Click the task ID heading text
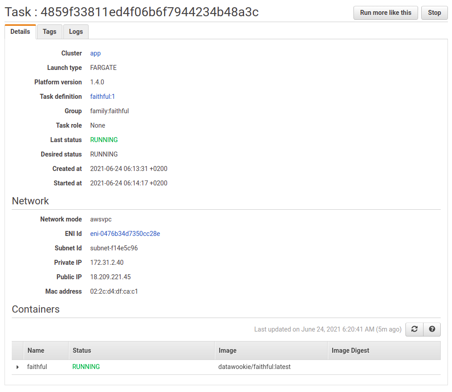452x392 pixels. (x=132, y=12)
